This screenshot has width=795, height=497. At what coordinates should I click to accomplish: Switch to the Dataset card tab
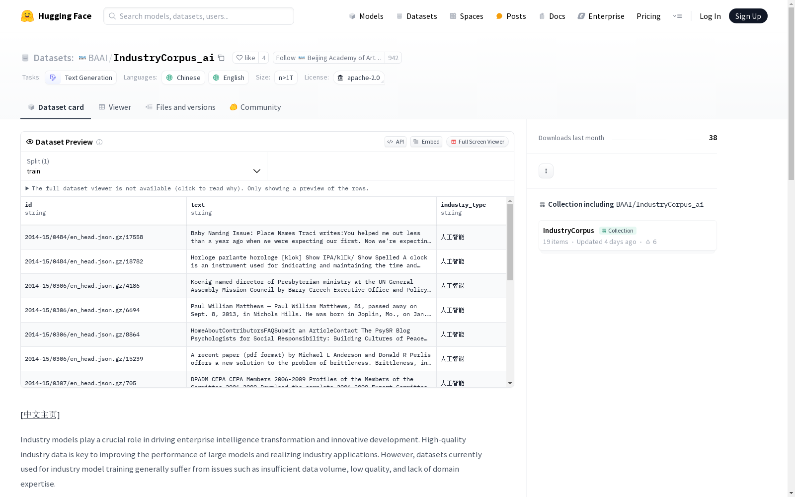point(56,107)
